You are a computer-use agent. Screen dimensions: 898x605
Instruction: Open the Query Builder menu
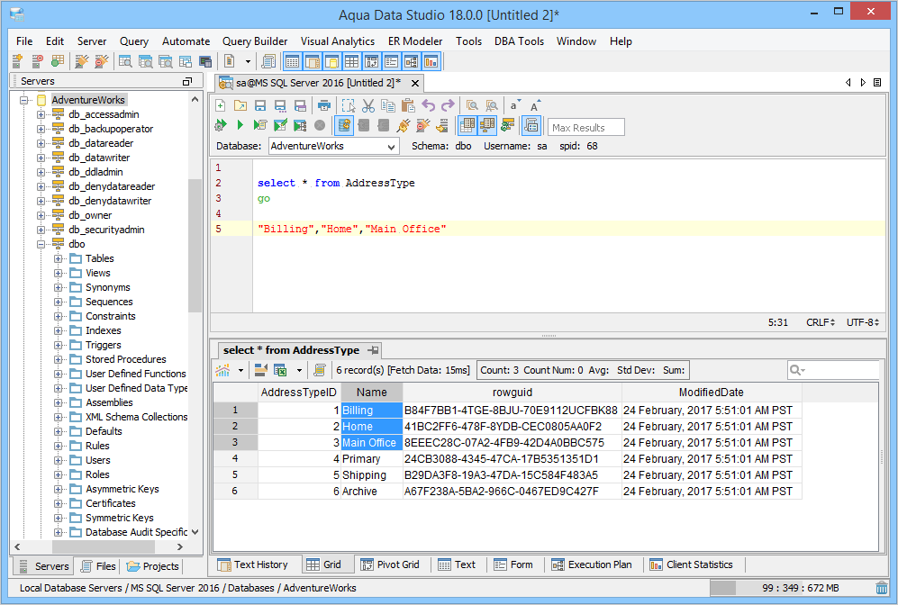[255, 41]
